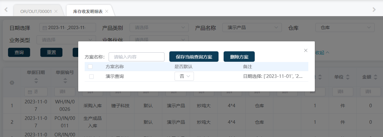Viewport: 383px width, 137px height.
Task: Select the 库存收发明细表 tab
Action: coord(88,11)
